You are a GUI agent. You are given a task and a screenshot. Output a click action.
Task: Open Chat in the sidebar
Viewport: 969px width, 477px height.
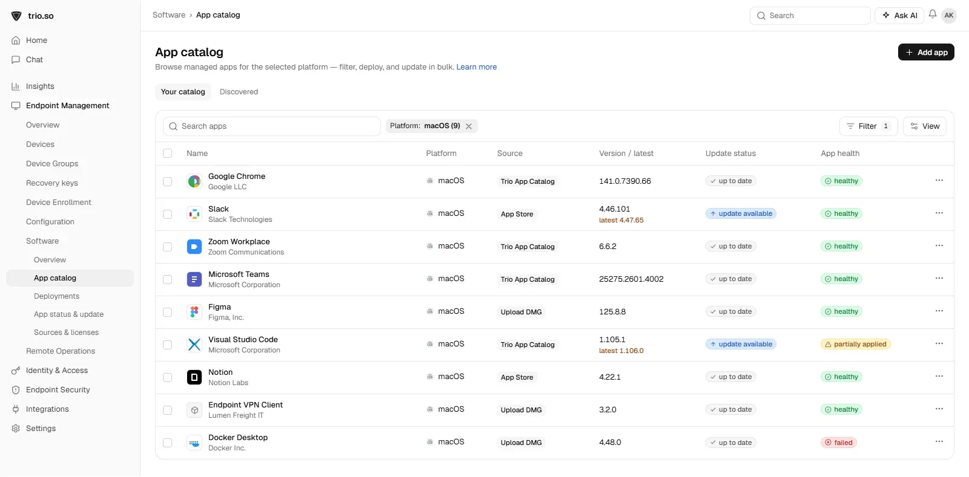coord(35,60)
